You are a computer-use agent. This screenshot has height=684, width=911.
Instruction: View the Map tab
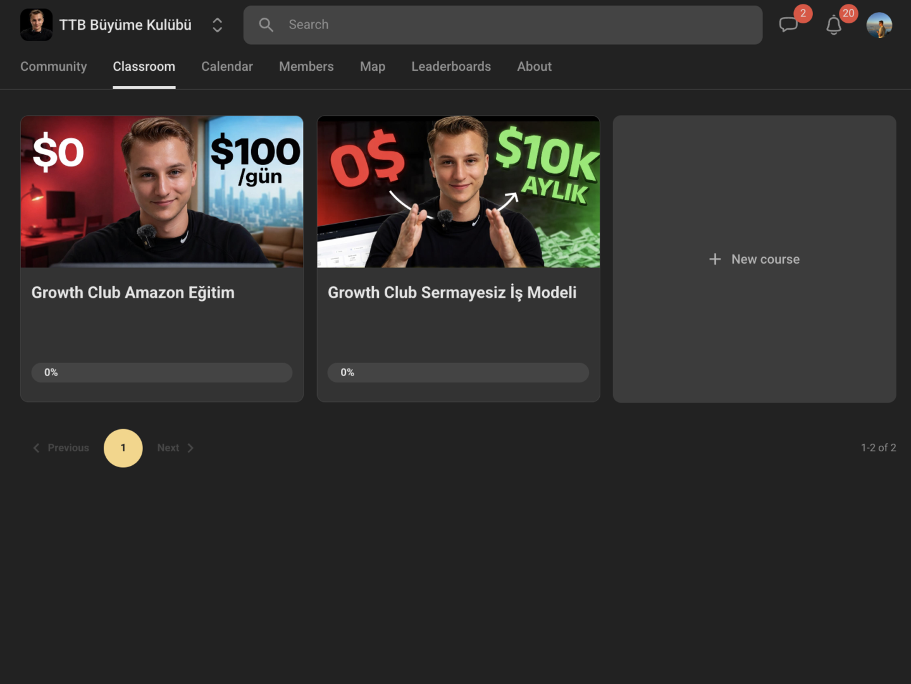[x=373, y=66]
